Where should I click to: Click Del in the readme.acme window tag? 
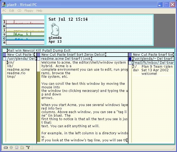pos(67,59)
